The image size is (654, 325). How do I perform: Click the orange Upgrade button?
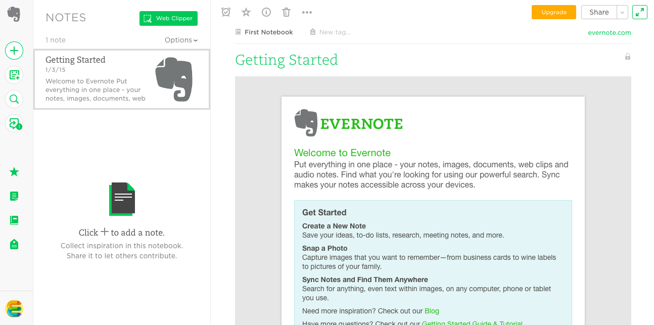(x=554, y=12)
